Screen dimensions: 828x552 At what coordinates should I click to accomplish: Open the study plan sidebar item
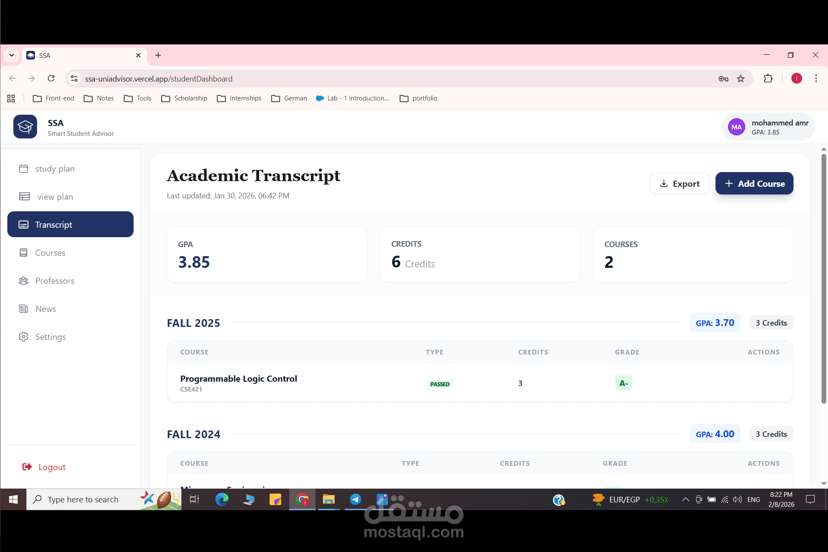coord(55,169)
